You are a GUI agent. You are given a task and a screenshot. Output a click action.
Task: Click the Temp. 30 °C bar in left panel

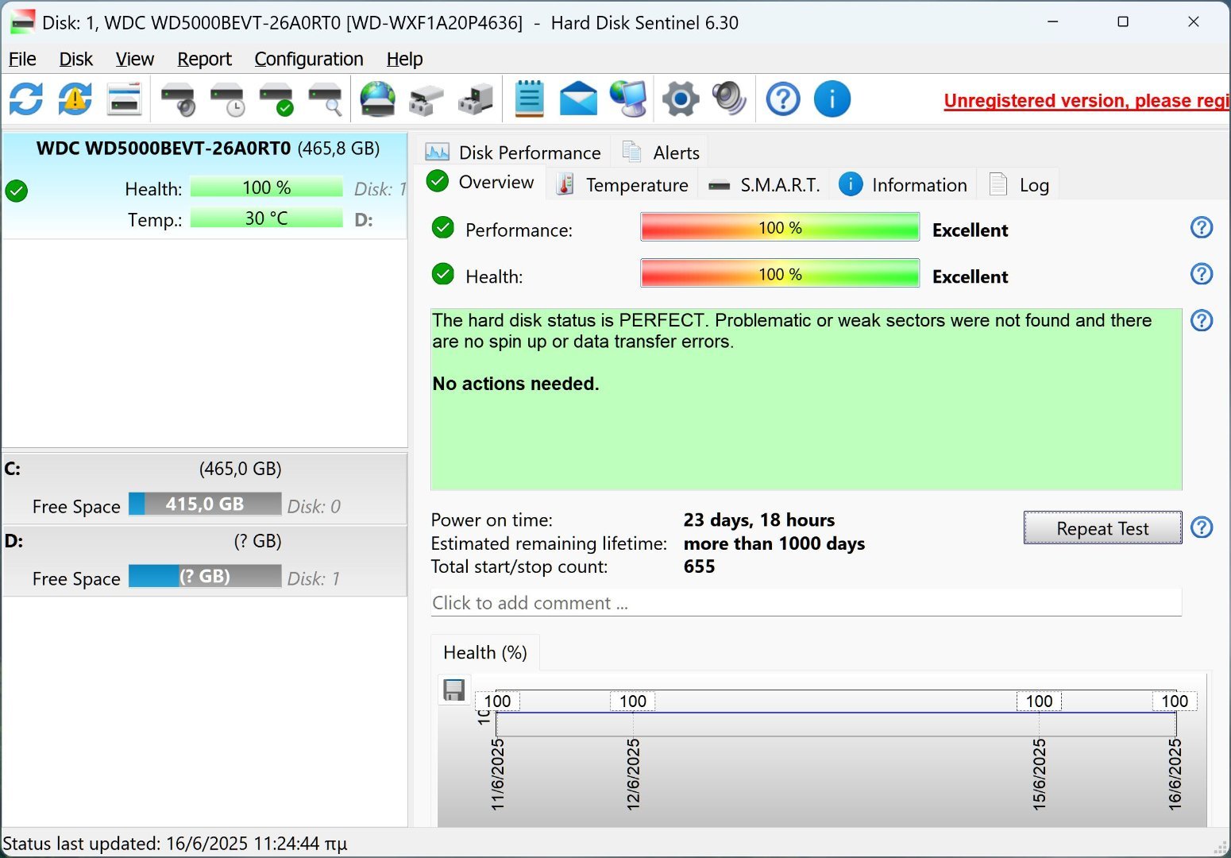[x=267, y=218]
